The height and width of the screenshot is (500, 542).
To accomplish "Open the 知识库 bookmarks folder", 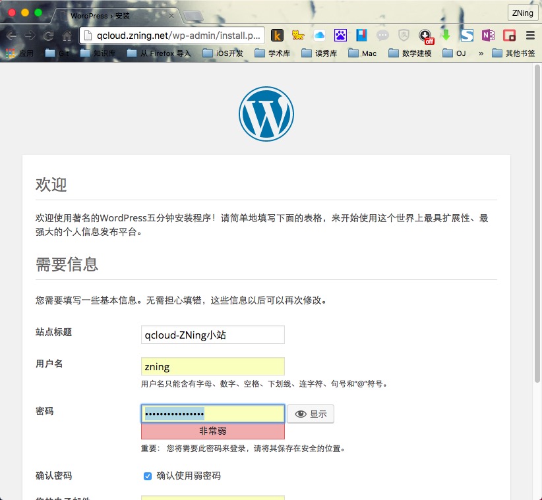I will point(98,53).
